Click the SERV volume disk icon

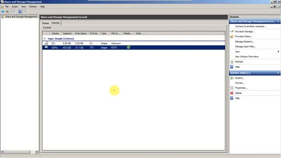(46, 47)
